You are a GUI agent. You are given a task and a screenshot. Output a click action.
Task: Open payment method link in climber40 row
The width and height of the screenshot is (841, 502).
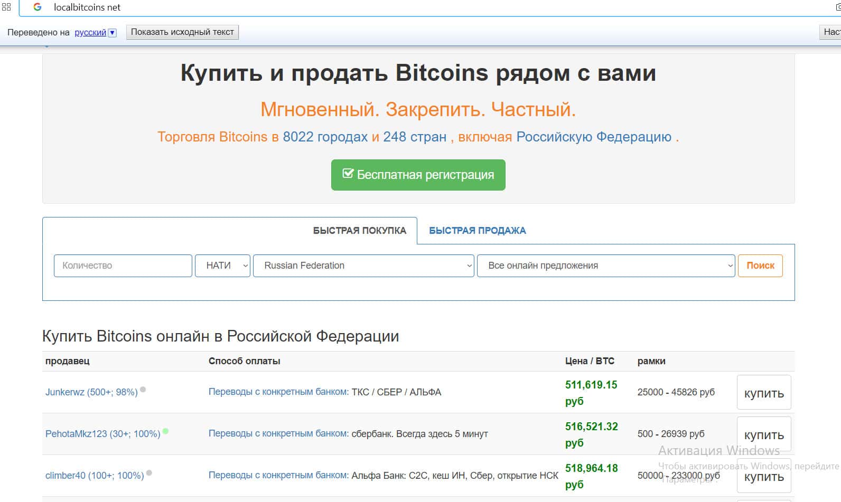(278, 476)
